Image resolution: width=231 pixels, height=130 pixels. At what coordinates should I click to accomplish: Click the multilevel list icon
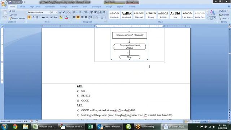point(86,12)
